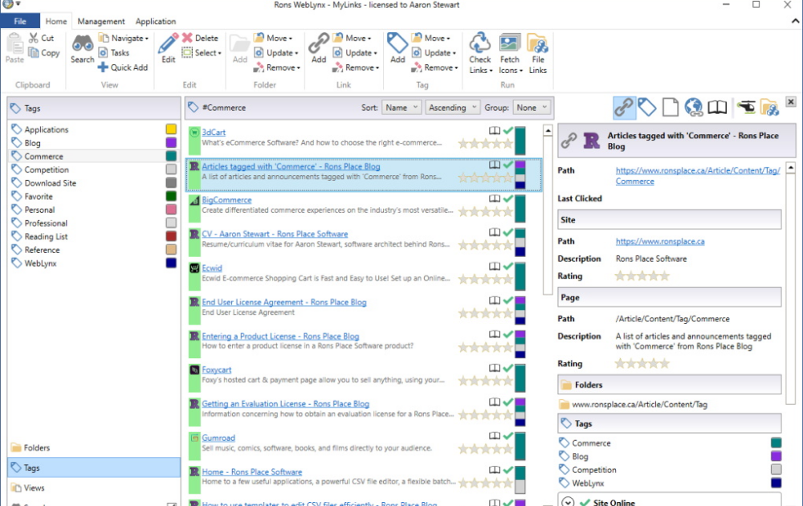Click the Add link chain icon in Link group
803x506 pixels.
(x=319, y=43)
